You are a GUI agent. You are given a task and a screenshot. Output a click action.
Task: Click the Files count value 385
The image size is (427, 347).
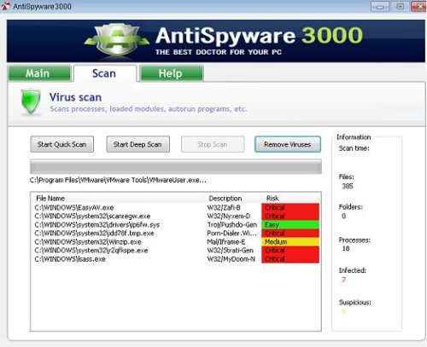click(348, 186)
